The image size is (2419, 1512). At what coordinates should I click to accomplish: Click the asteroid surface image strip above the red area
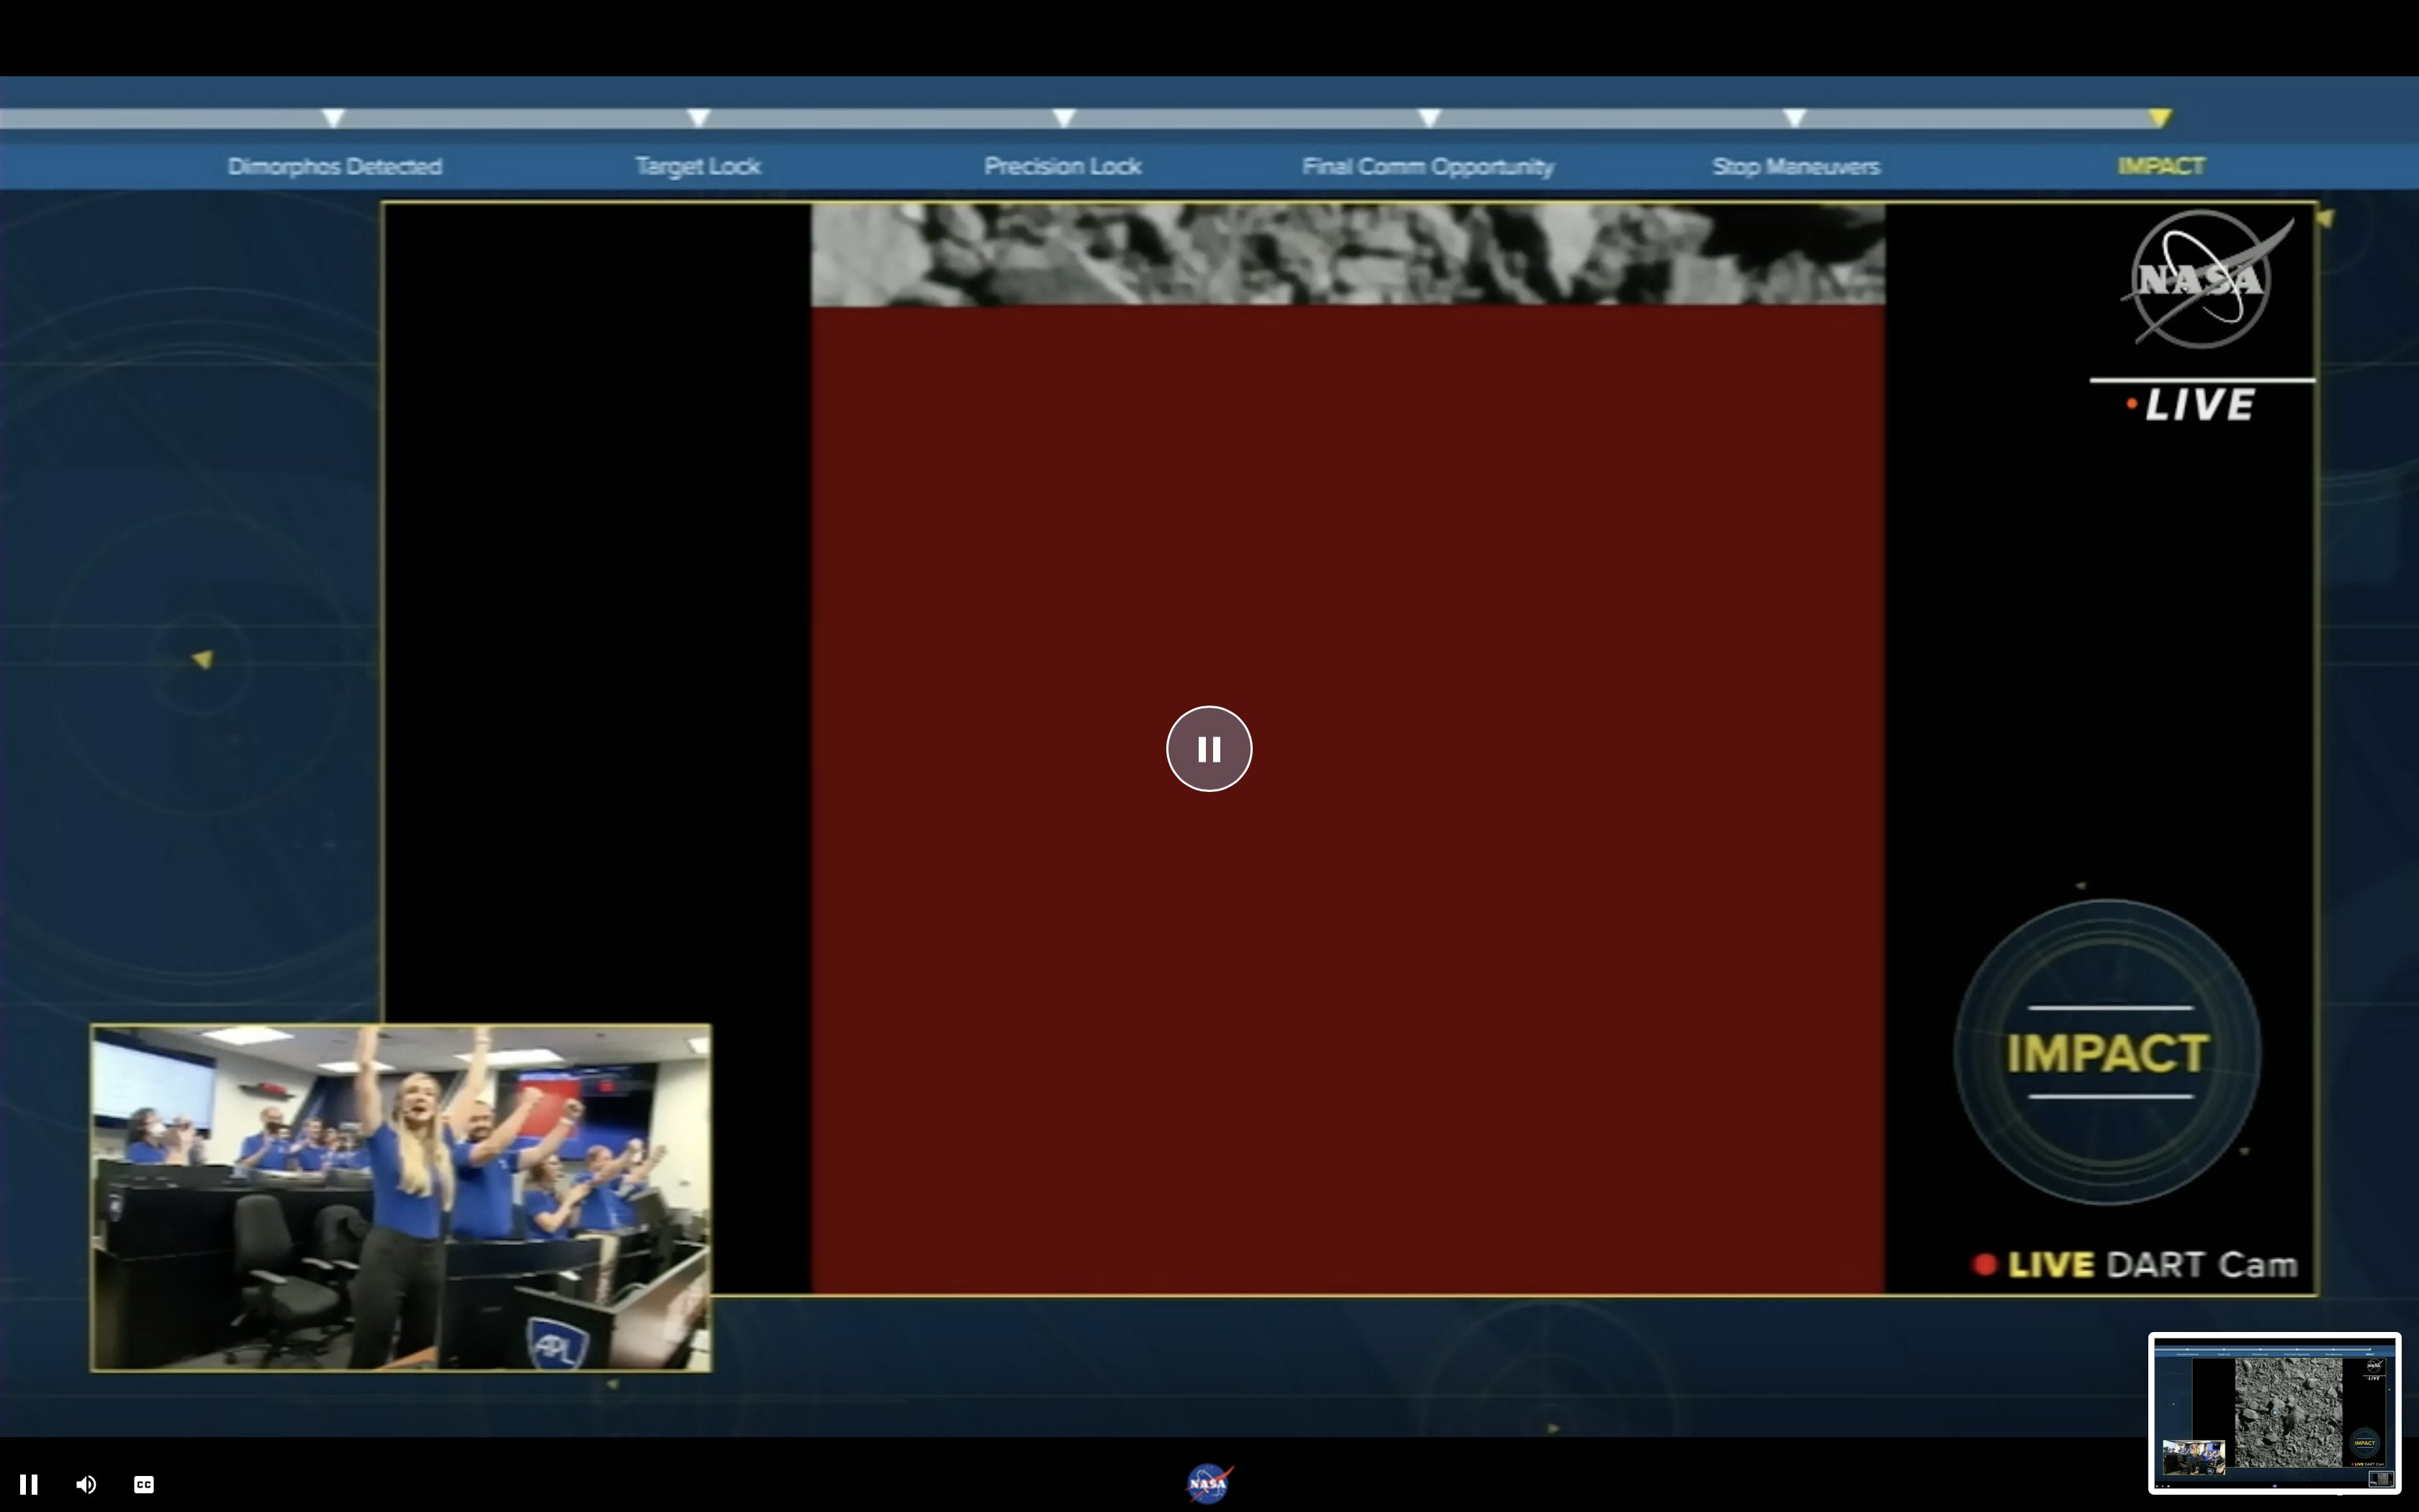[x=1346, y=254]
